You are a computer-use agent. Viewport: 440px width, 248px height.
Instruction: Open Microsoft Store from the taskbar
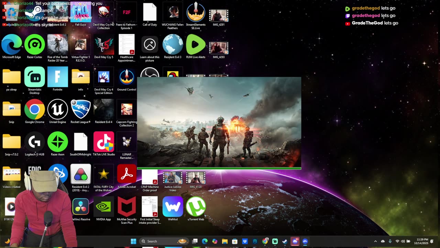click(235, 241)
